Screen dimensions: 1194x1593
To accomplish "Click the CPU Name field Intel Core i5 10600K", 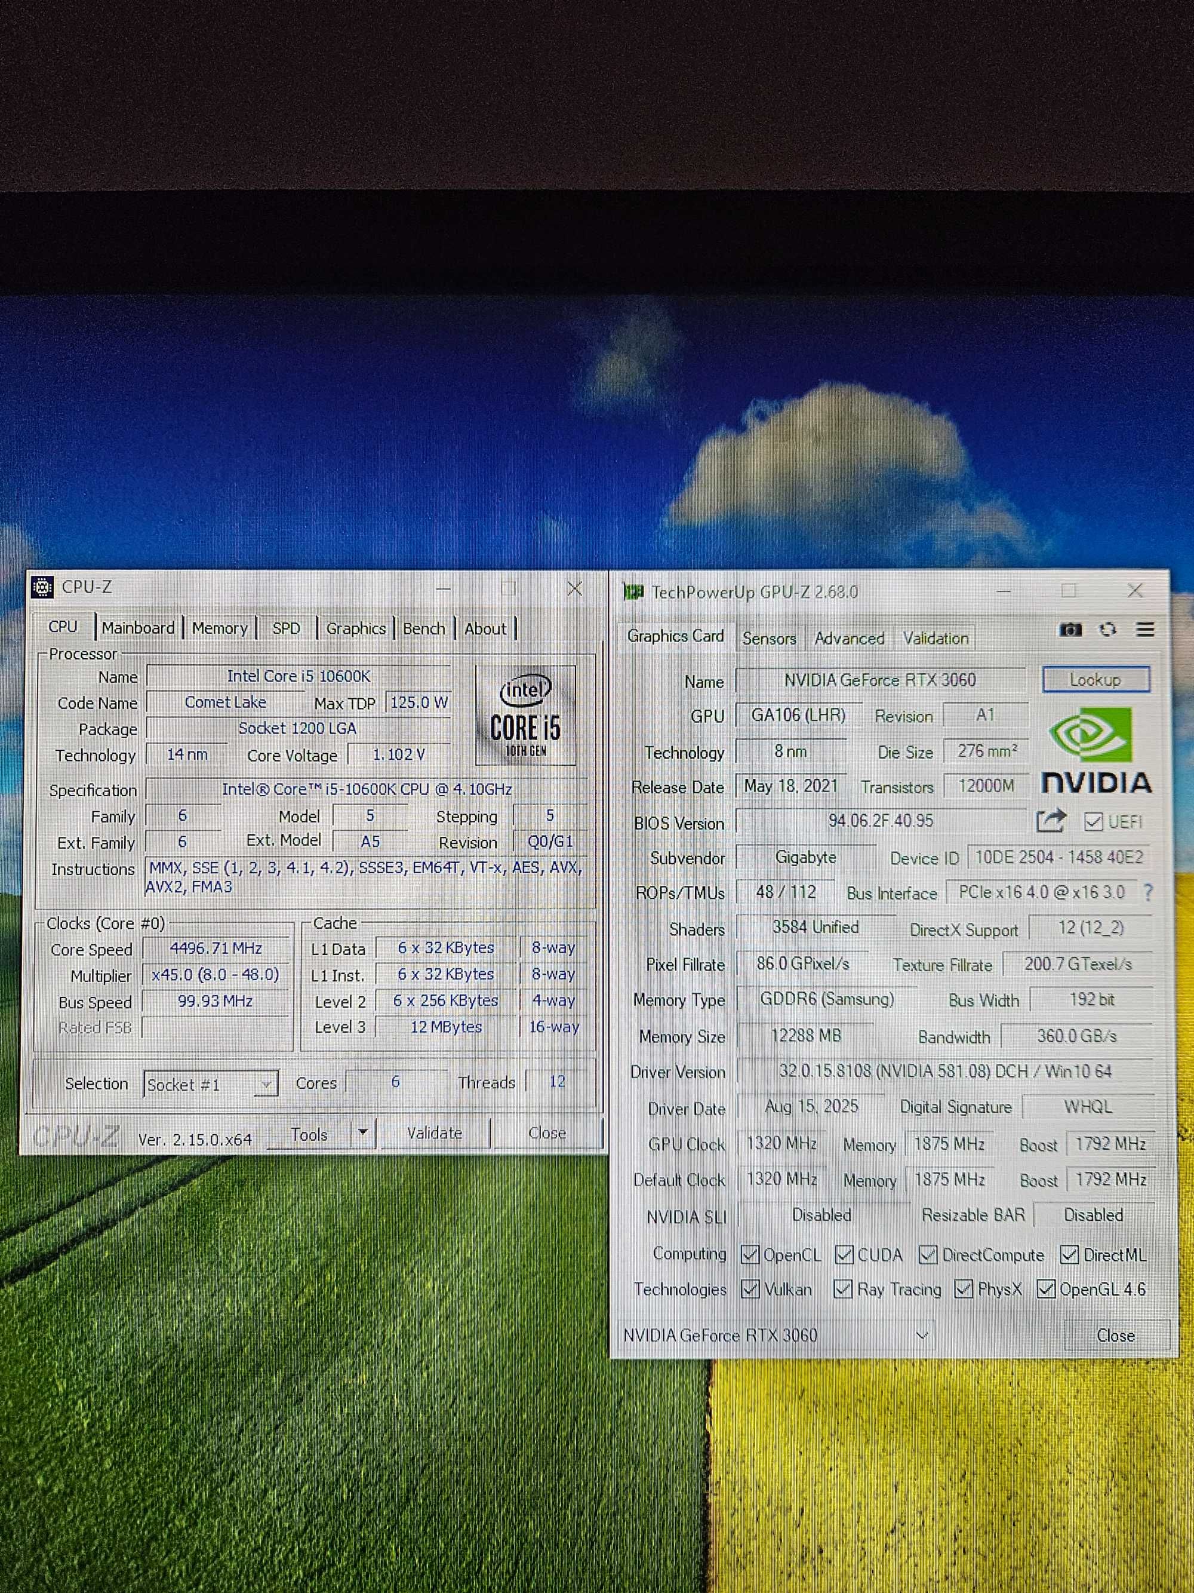I will coord(298,676).
